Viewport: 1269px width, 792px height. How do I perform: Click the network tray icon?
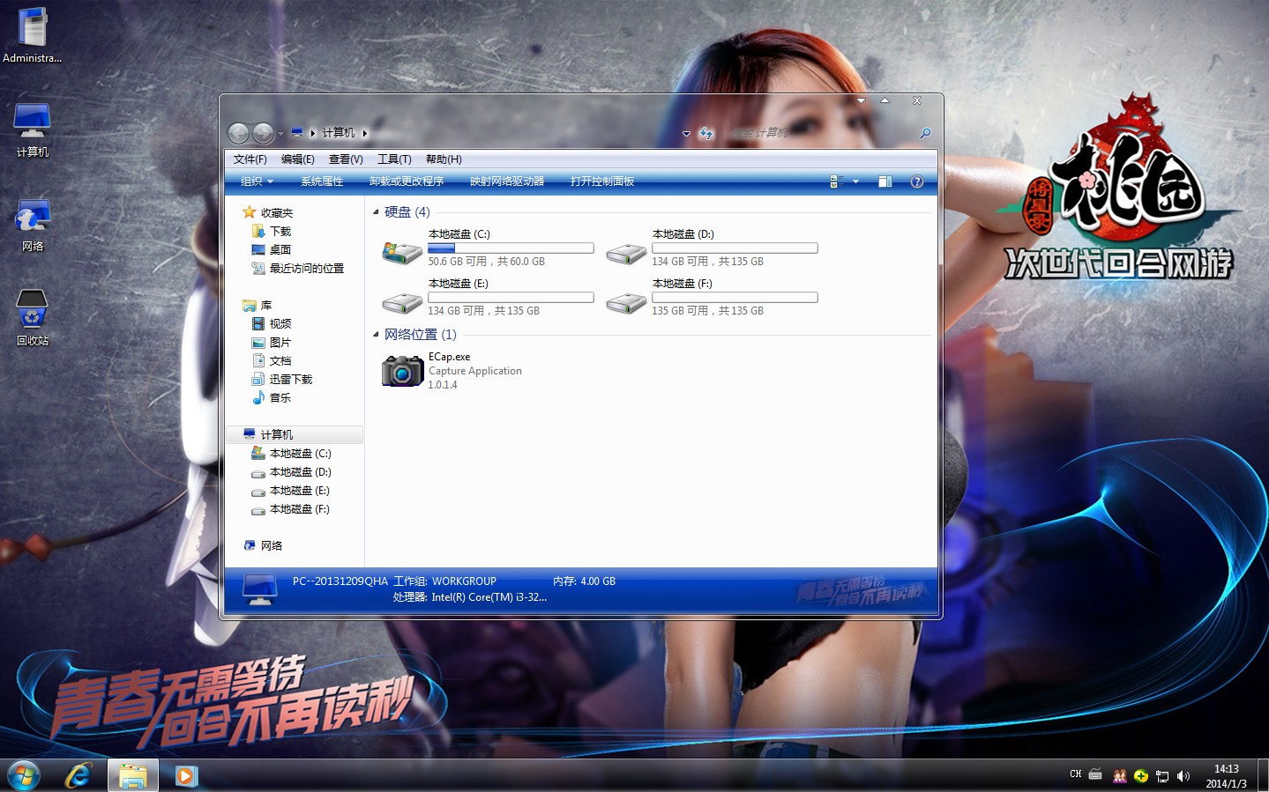[x=1162, y=776]
